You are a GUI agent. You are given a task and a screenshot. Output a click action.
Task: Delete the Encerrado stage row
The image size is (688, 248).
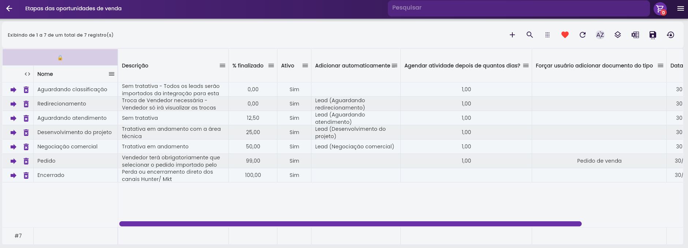tap(26, 175)
